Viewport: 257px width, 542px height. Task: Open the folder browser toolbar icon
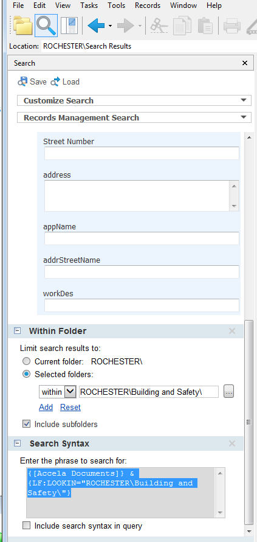click(x=23, y=25)
